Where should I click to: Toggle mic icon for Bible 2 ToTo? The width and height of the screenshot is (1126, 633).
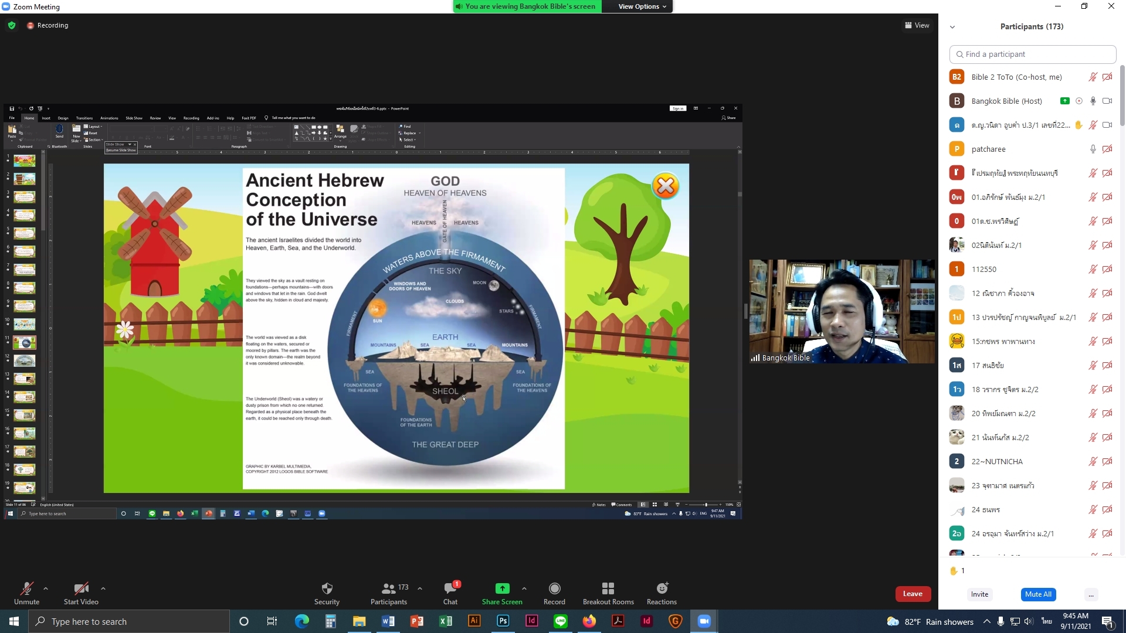[x=1093, y=77]
